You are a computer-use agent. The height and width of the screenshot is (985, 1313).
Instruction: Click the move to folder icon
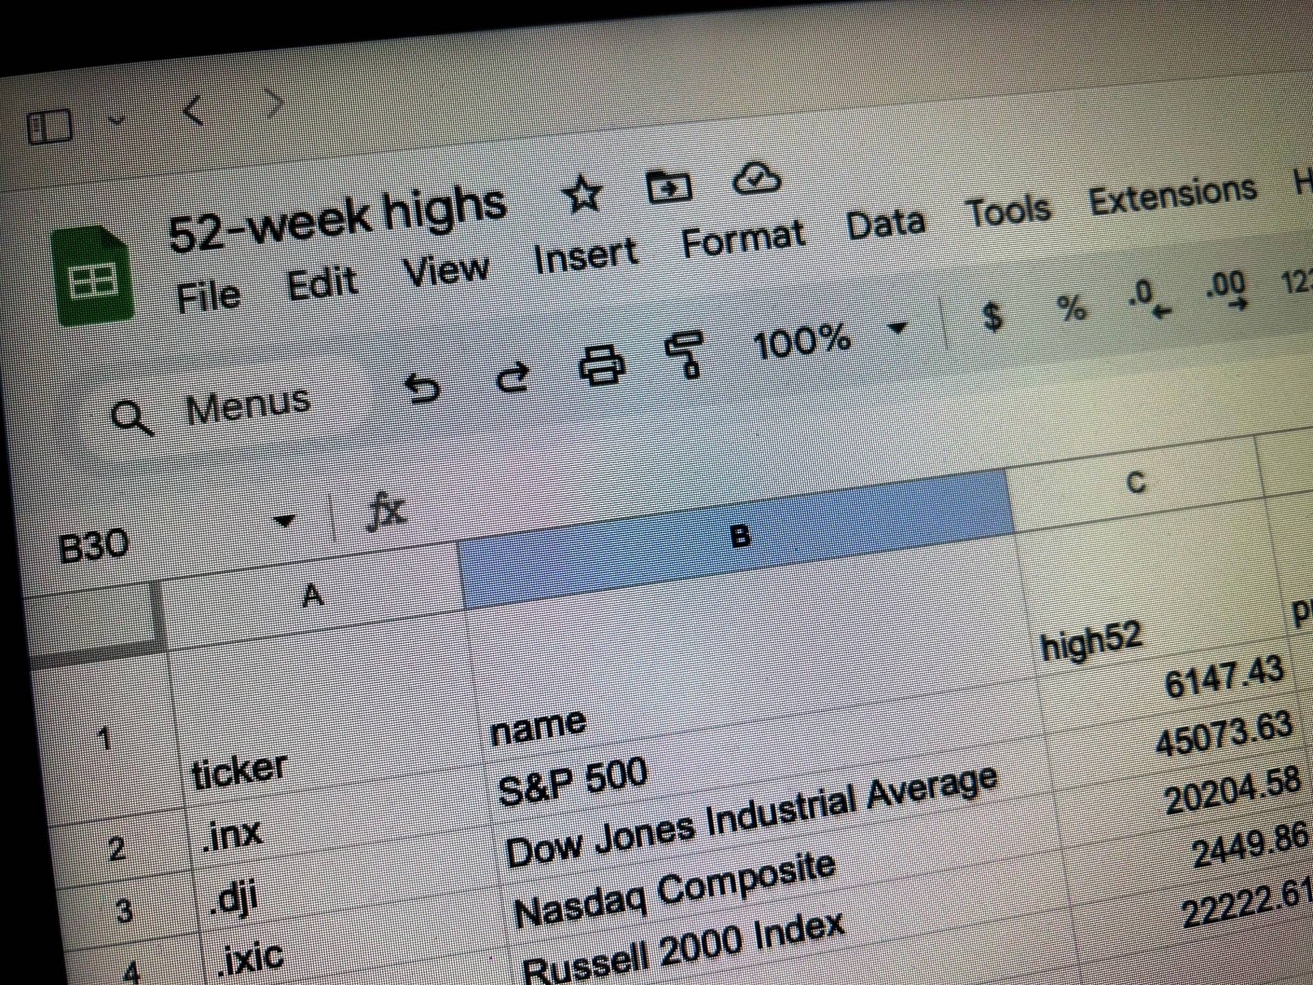pyautogui.click(x=669, y=185)
